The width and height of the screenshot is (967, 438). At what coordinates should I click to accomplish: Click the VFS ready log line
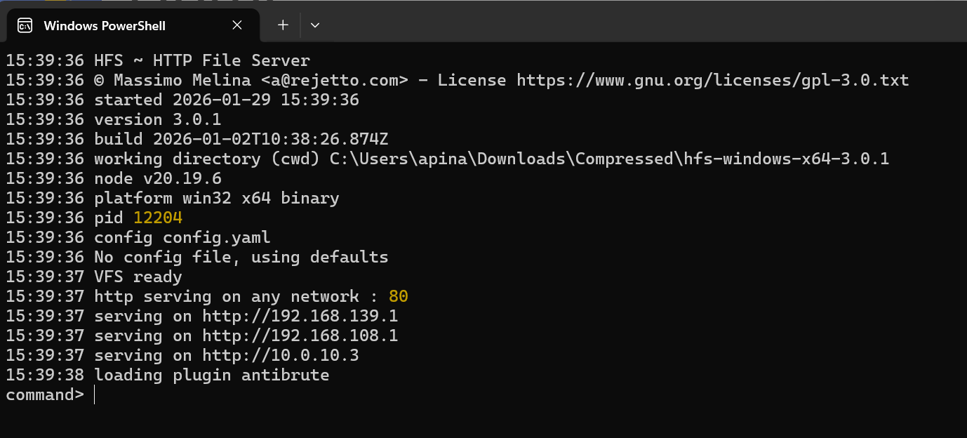(138, 277)
